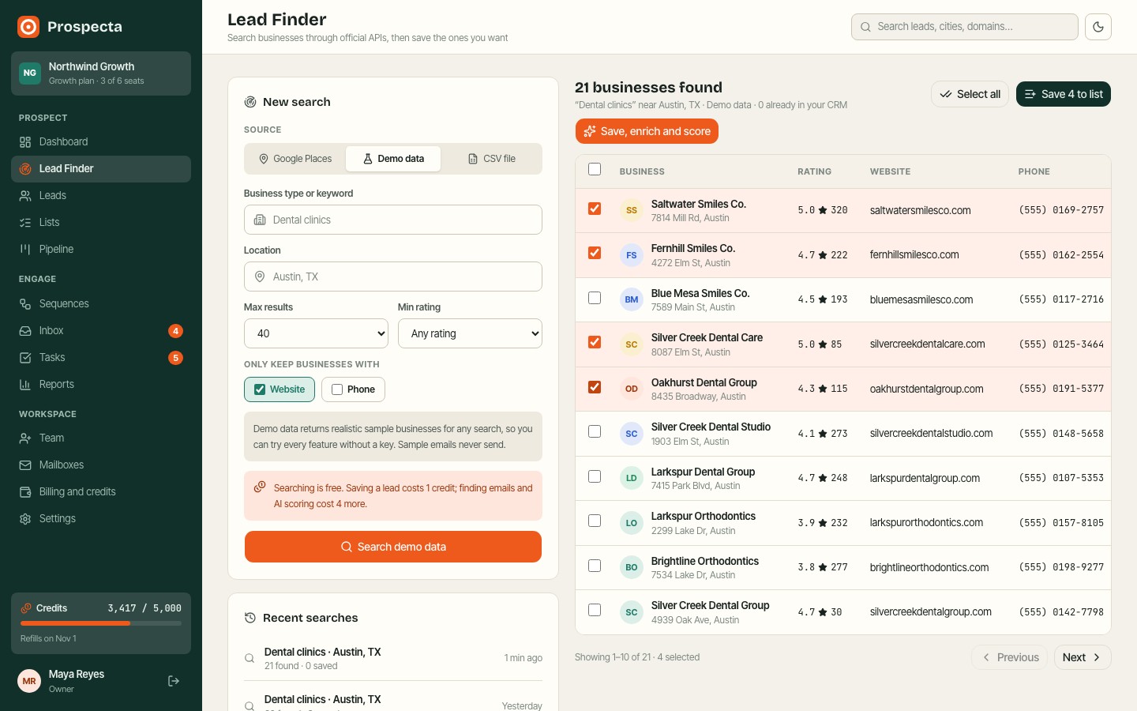Click the NG workspace avatar

pos(30,73)
